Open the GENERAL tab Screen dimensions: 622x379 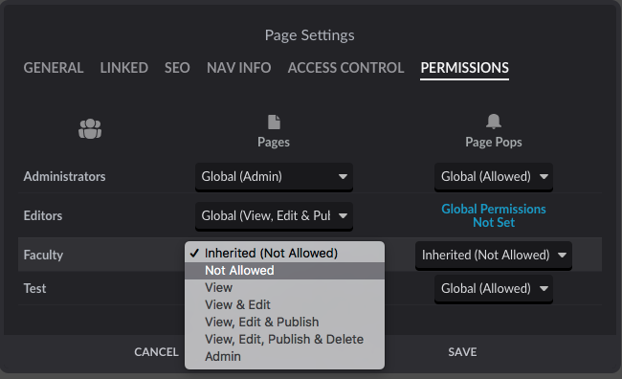(x=54, y=68)
